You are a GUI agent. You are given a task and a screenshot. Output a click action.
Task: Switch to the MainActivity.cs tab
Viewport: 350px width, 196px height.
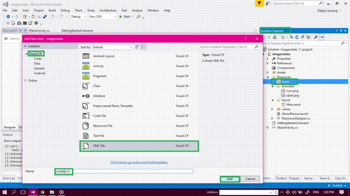(x=39, y=31)
